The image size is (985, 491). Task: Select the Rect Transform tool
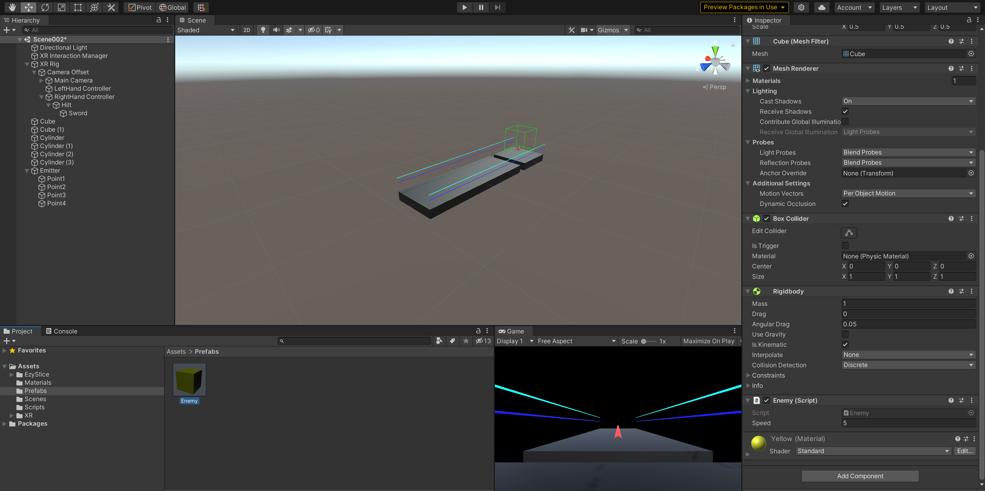78,7
